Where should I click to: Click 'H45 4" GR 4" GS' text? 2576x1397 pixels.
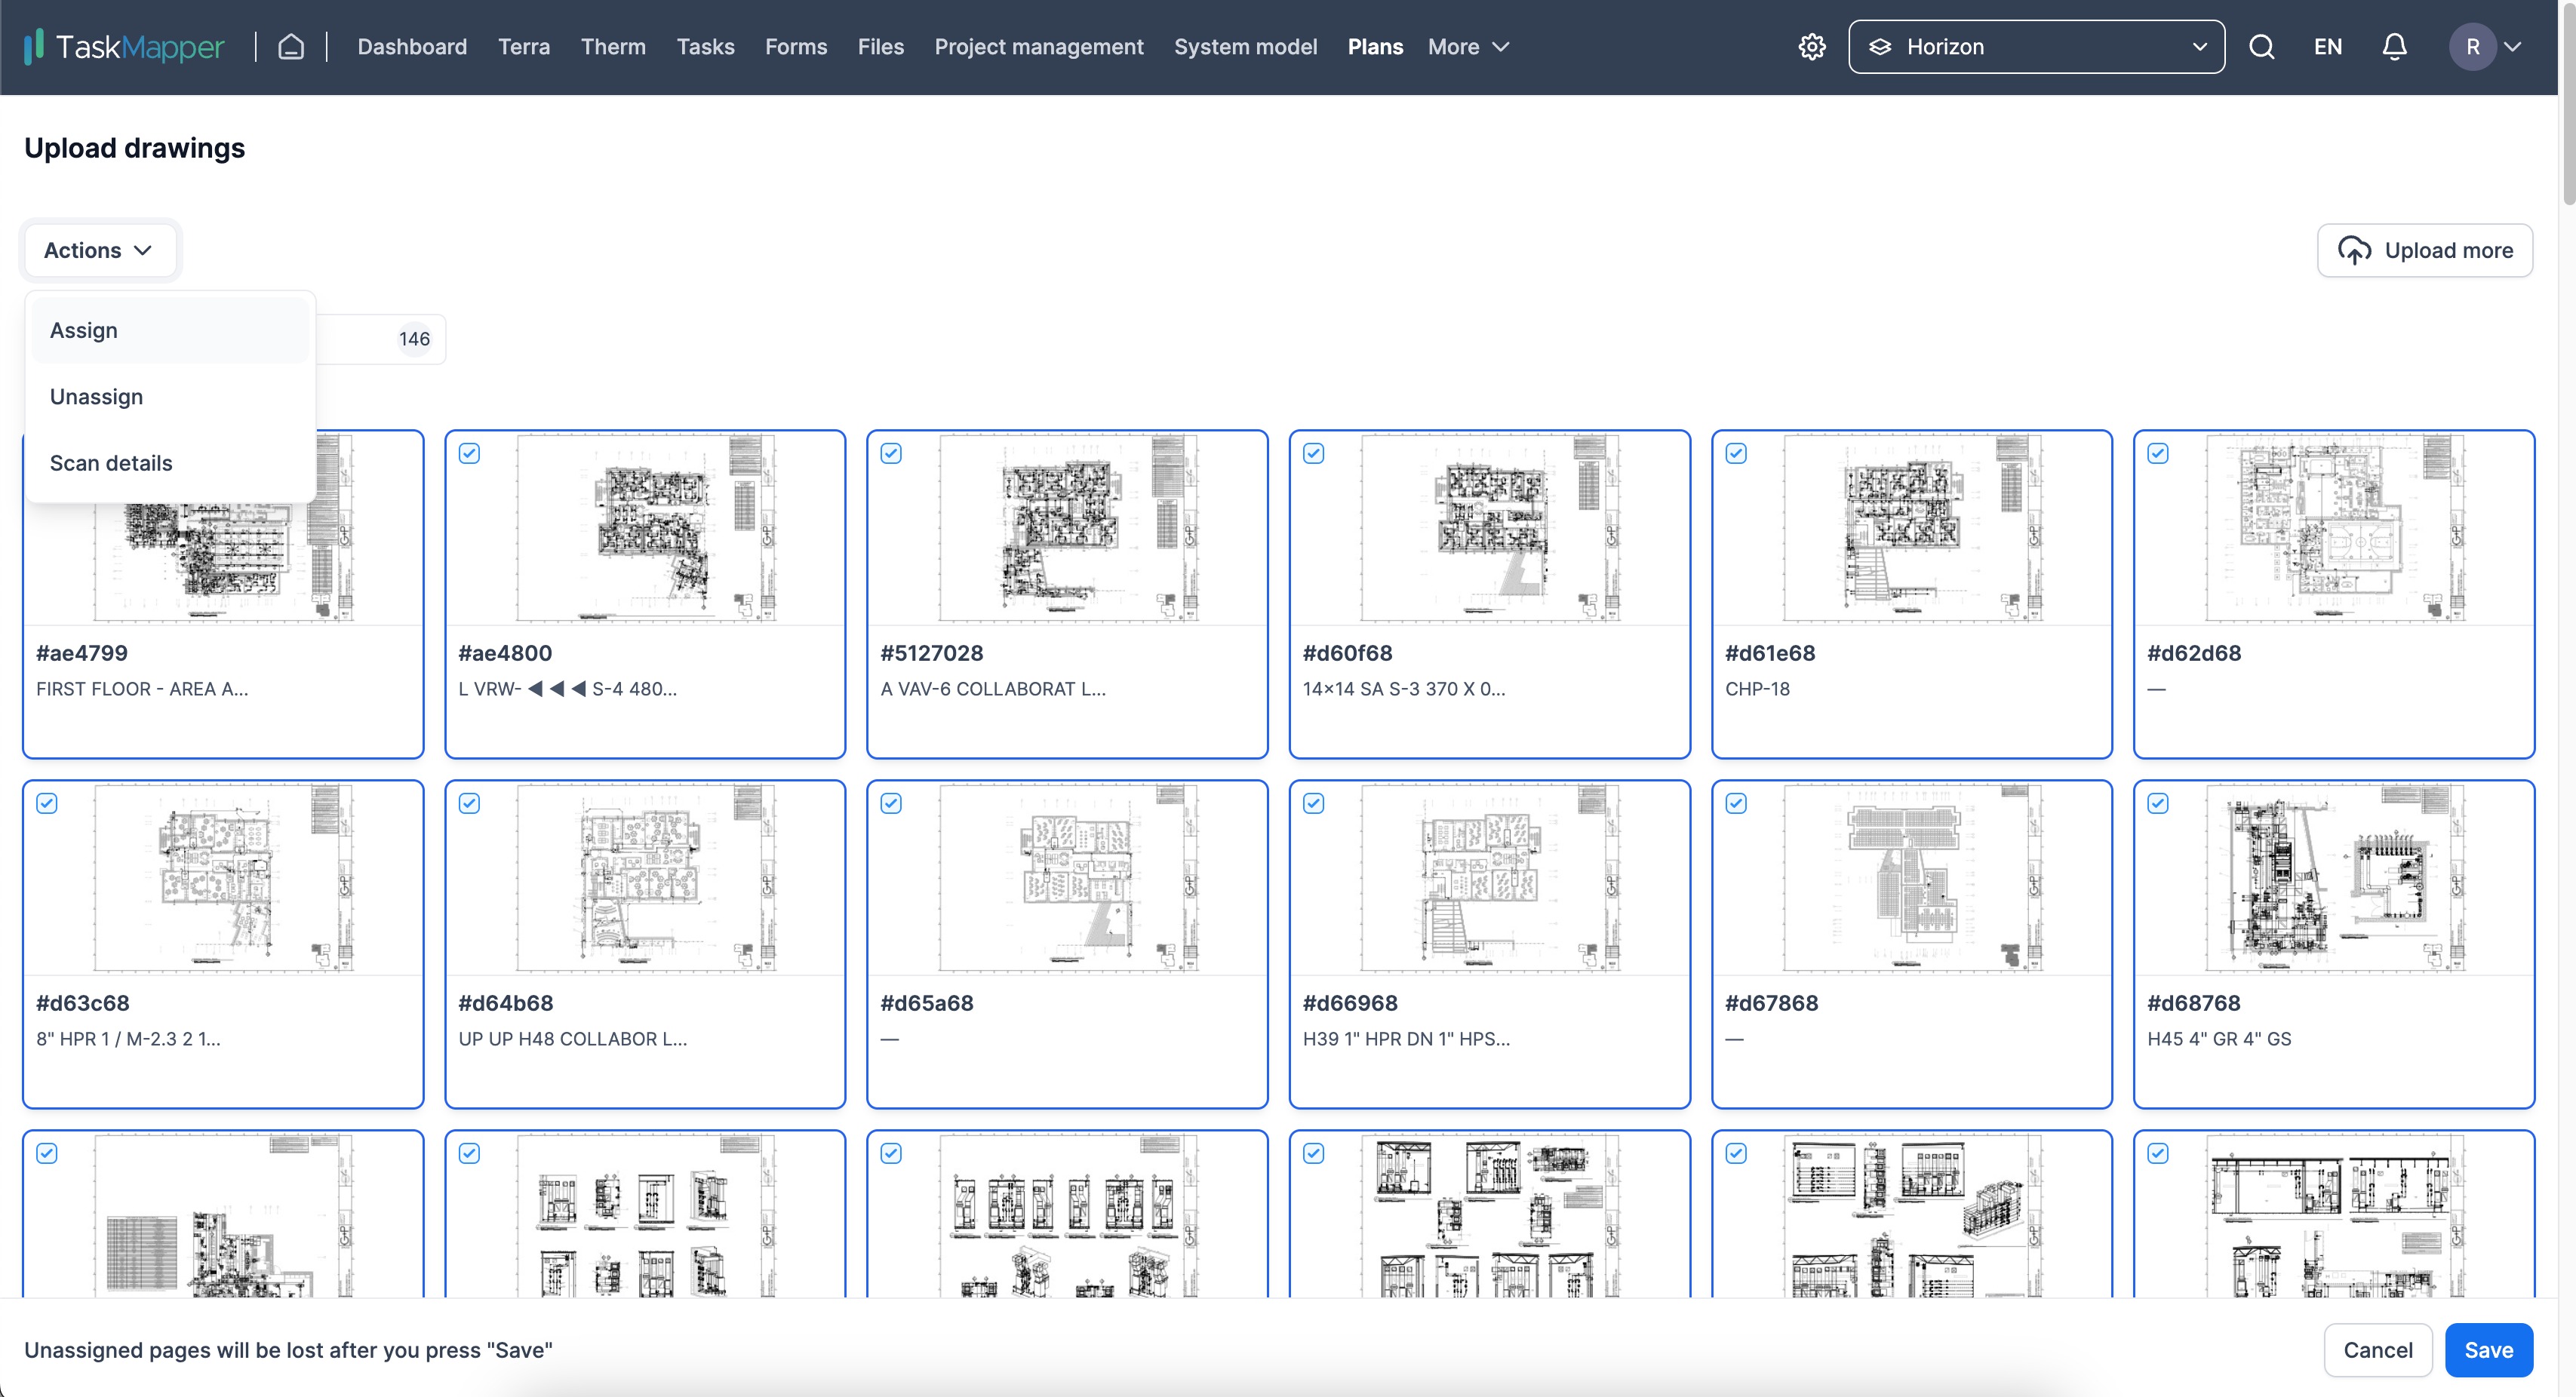(2219, 1039)
